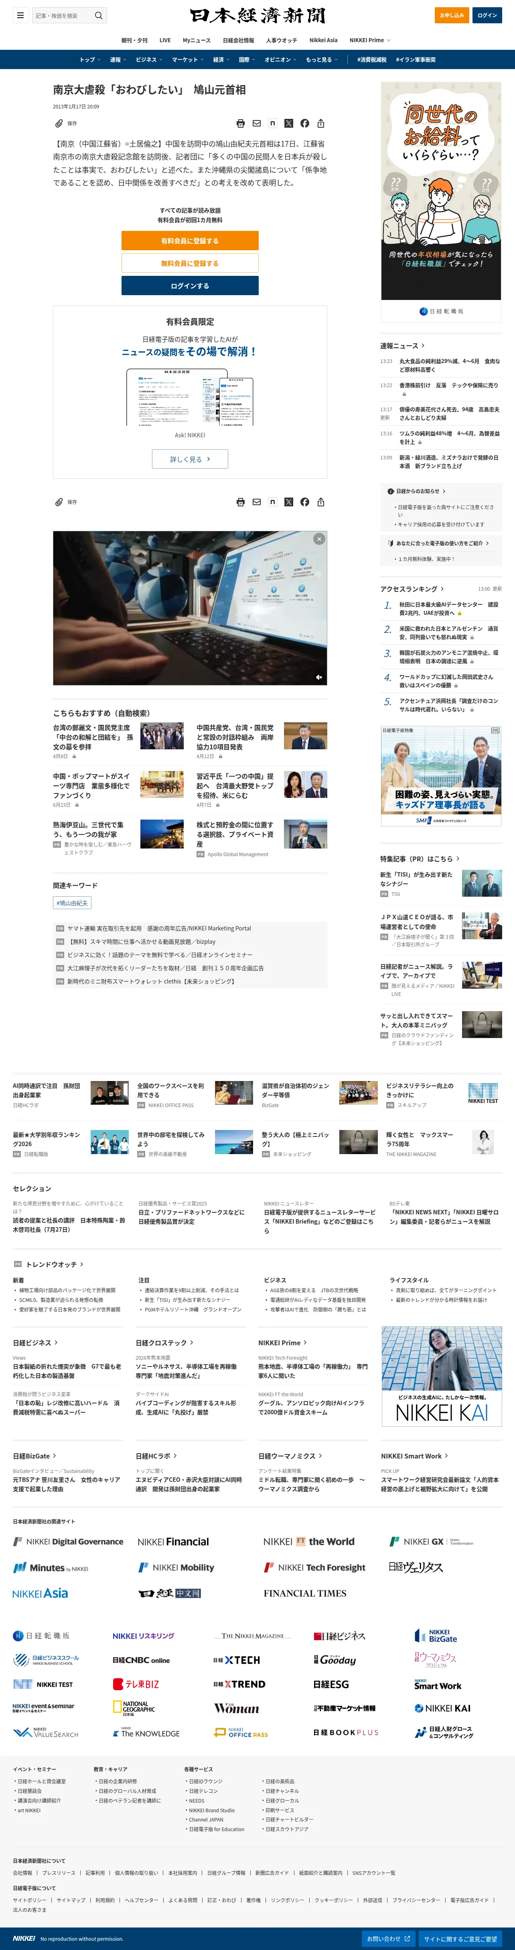The width and height of the screenshot is (515, 1950).
Task: Expand the オピニオン dropdown menu
Action: point(281,60)
